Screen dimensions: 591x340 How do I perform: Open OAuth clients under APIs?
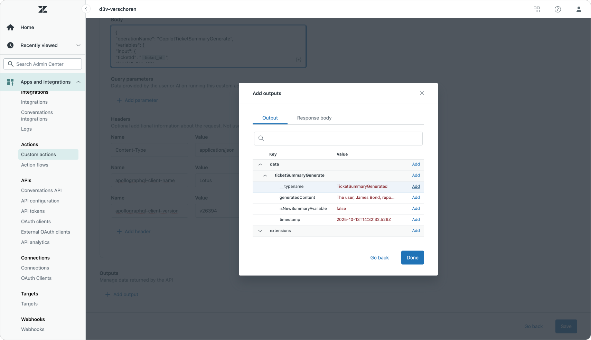(x=36, y=221)
